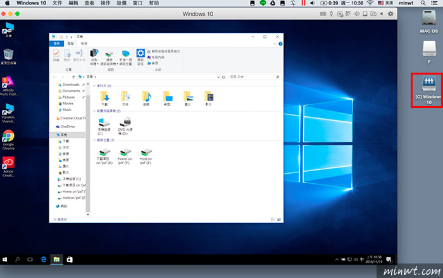
Task: Click 系統內容 (System properties) in the ribbon
Action: click(156, 57)
